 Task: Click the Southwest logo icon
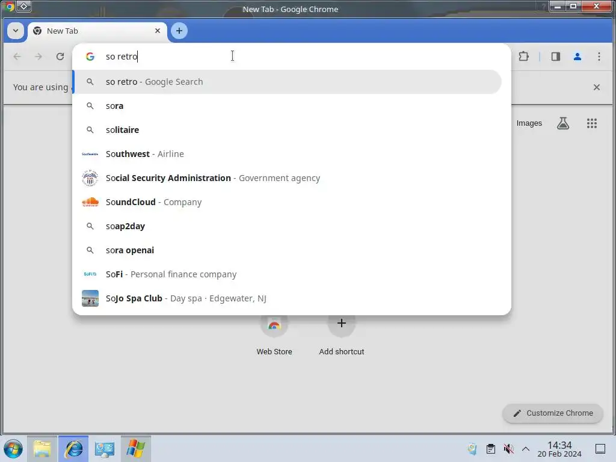(x=90, y=154)
